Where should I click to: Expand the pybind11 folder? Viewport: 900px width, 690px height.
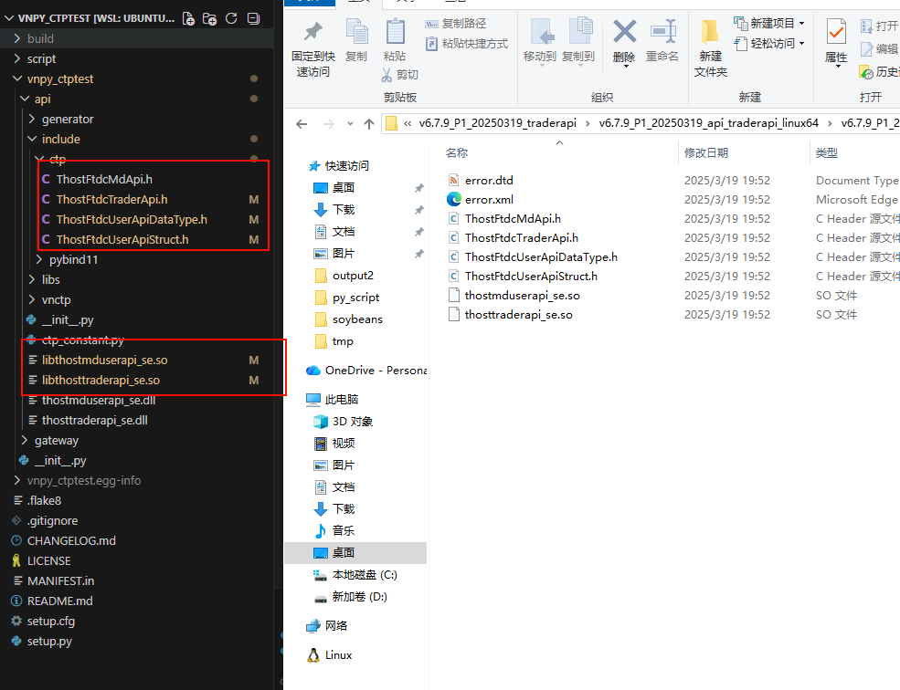[73, 259]
